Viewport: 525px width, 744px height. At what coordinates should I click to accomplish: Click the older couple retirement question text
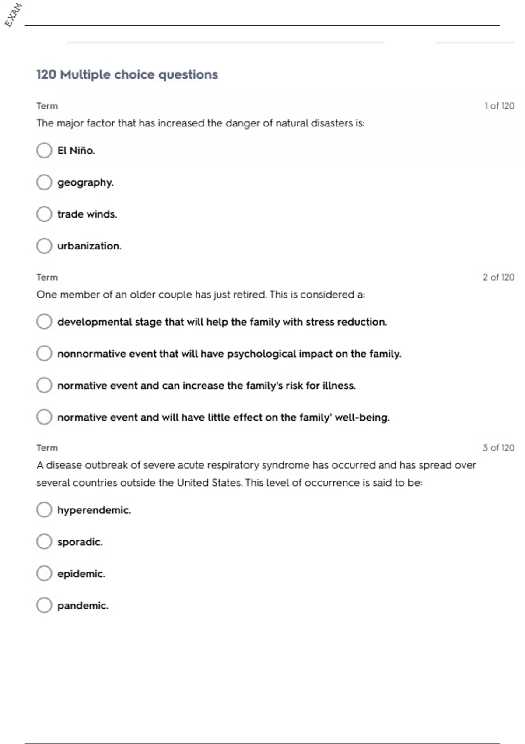point(200,295)
